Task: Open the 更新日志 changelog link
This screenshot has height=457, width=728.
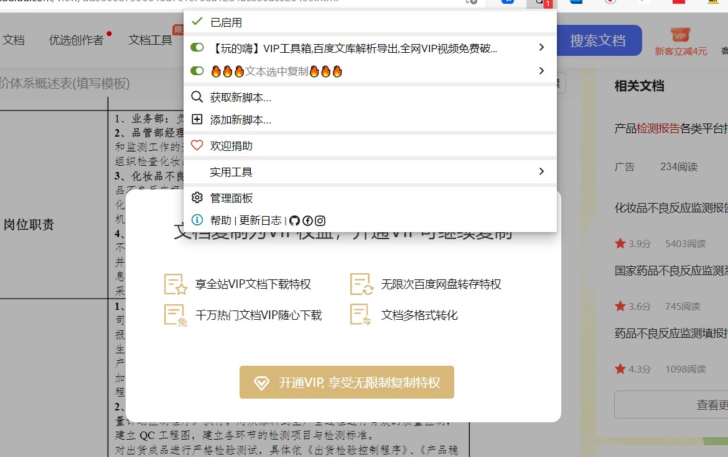Action: (260, 220)
